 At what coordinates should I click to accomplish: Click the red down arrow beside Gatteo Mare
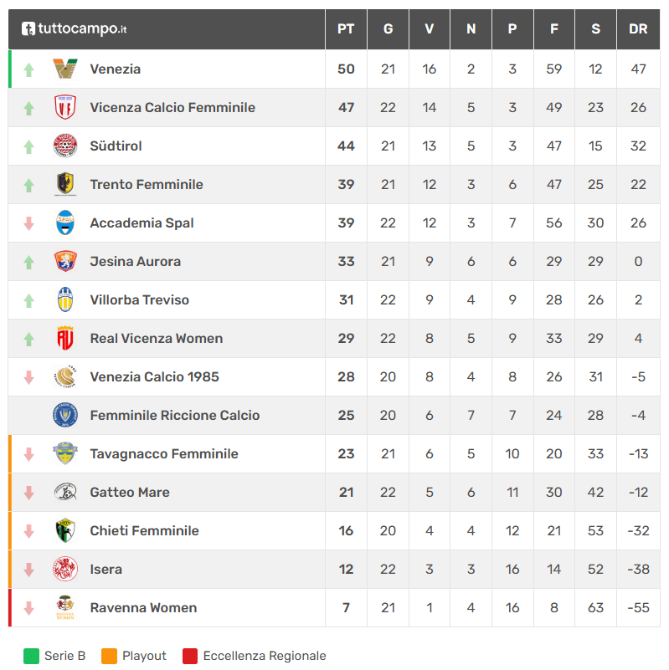point(28,493)
